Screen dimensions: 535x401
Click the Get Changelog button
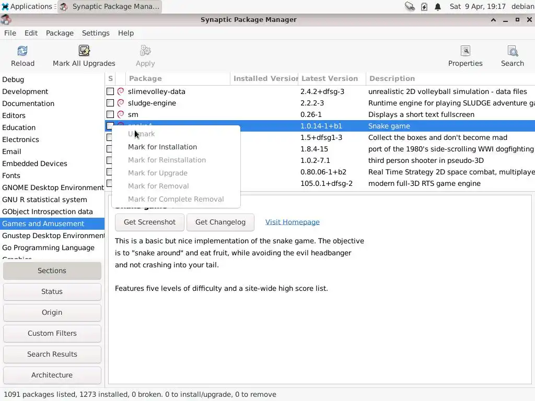point(220,222)
